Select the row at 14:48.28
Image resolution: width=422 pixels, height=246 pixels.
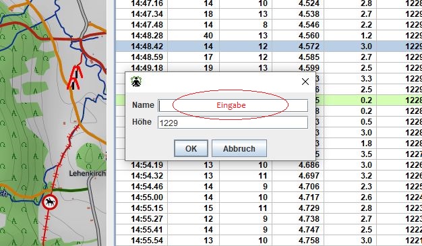coord(269,36)
